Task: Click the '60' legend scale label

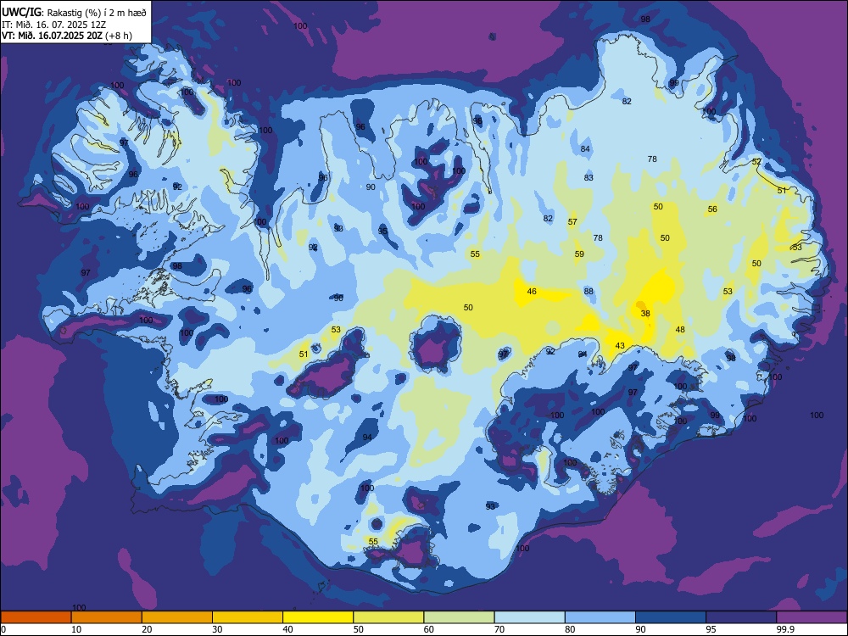Action: (429, 629)
